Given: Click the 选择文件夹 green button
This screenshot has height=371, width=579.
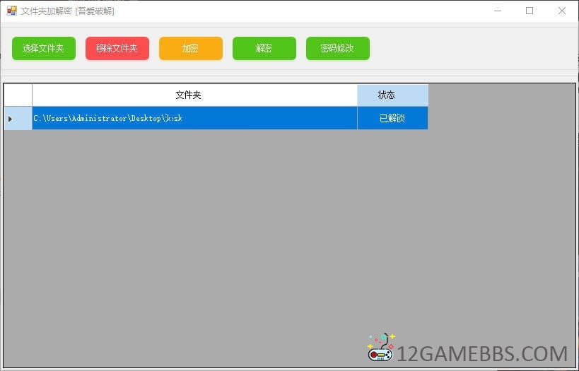Looking at the screenshot, I should [44, 48].
